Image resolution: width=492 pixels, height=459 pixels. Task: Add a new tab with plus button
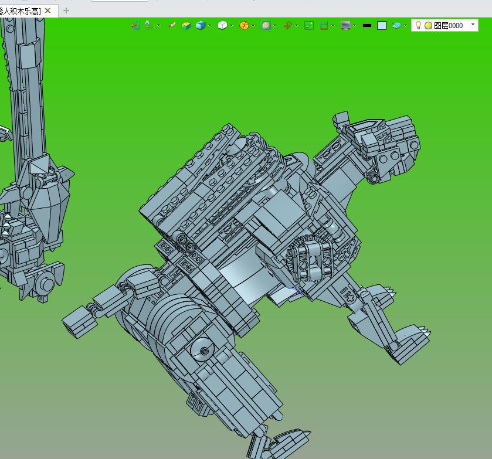66,11
